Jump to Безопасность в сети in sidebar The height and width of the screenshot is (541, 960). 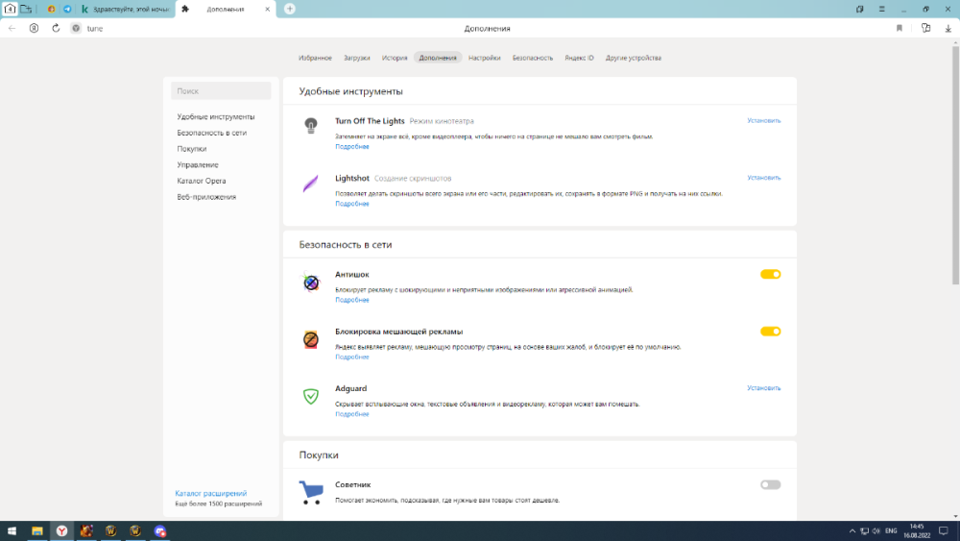(x=212, y=133)
